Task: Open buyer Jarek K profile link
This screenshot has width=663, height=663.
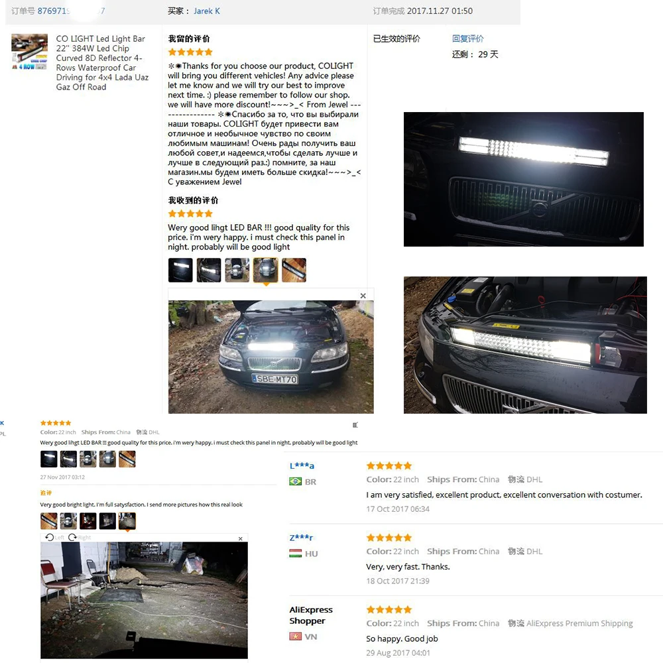Action: [x=207, y=11]
